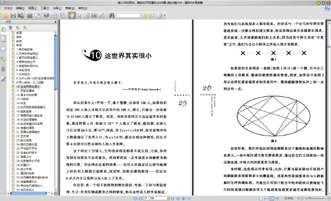Click the find previous icon beside search box
Image resolution: width=331 pixels, height=201 pixels.
coord(144,15)
